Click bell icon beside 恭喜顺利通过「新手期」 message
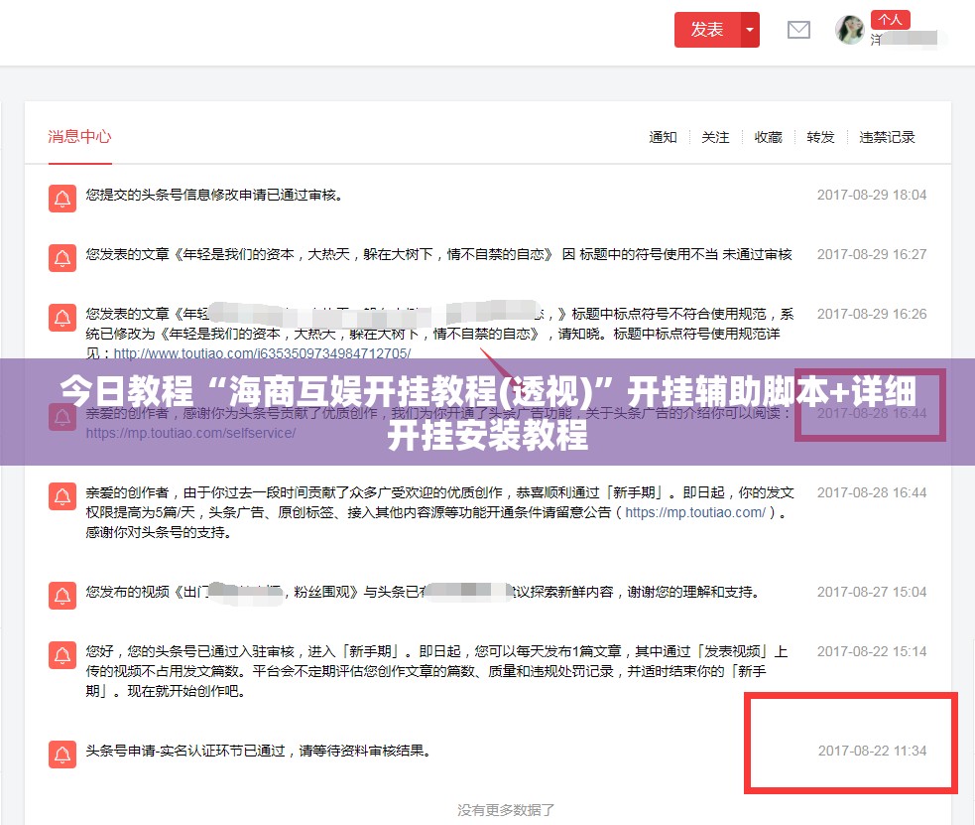The width and height of the screenshot is (975, 825). coord(62,496)
